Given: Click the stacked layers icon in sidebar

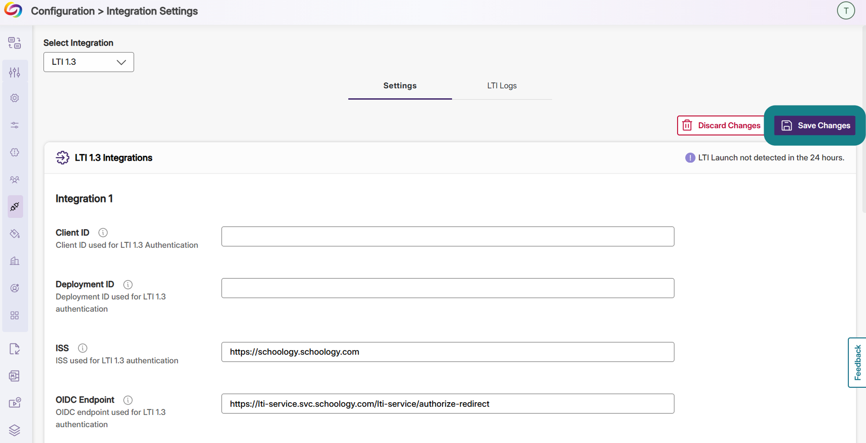Looking at the screenshot, I should (14, 430).
